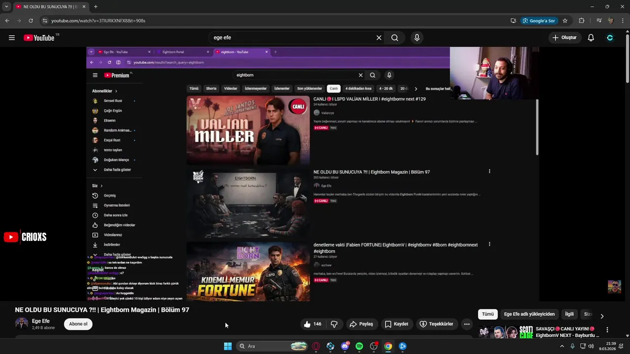Screen dimensions: 630x354
Task: Open Spotify from the taskbar
Action: (x=359, y=346)
